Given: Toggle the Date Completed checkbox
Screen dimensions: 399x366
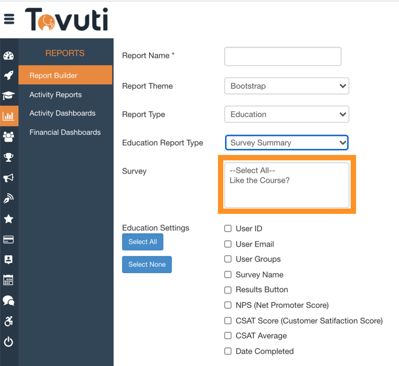Looking at the screenshot, I should (x=228, y=351).
